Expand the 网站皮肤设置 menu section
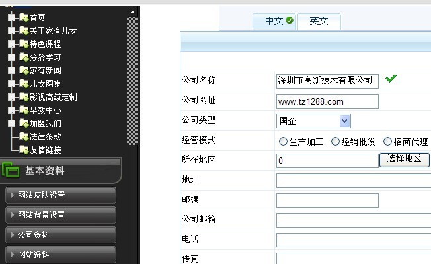431x264 pixels. [x=61, y=195]
